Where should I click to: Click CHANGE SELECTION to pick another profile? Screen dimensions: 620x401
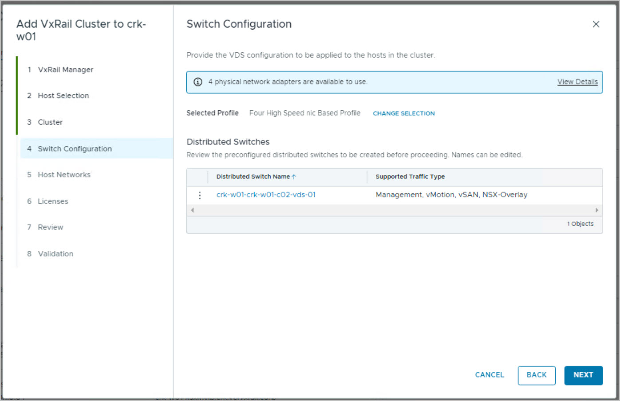coord(403,113)
